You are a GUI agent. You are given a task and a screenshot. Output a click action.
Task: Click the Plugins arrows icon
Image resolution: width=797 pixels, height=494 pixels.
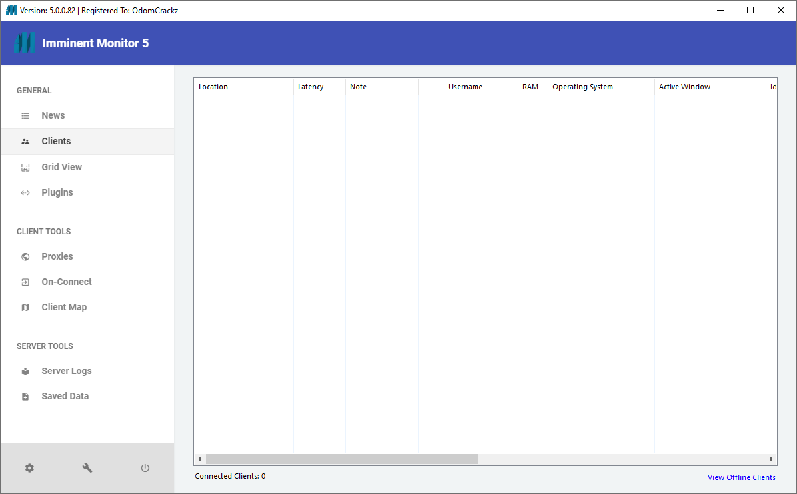pos(25,193)
